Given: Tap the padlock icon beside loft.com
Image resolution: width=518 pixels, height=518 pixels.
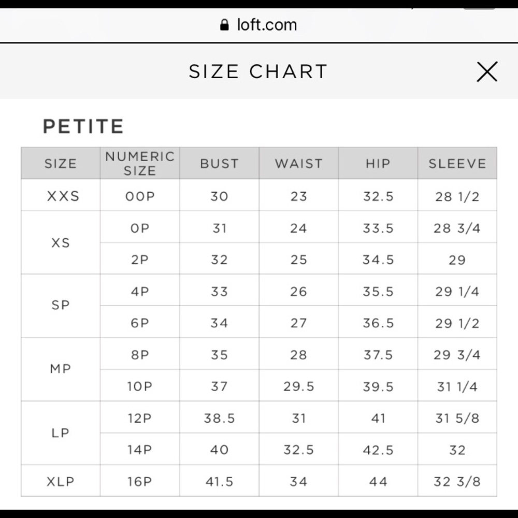Looking at the screenshot, I should (224, 25).
